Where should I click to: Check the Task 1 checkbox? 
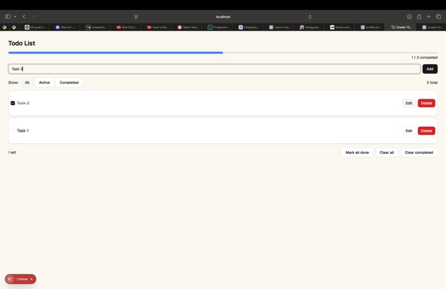coord(13,131)
